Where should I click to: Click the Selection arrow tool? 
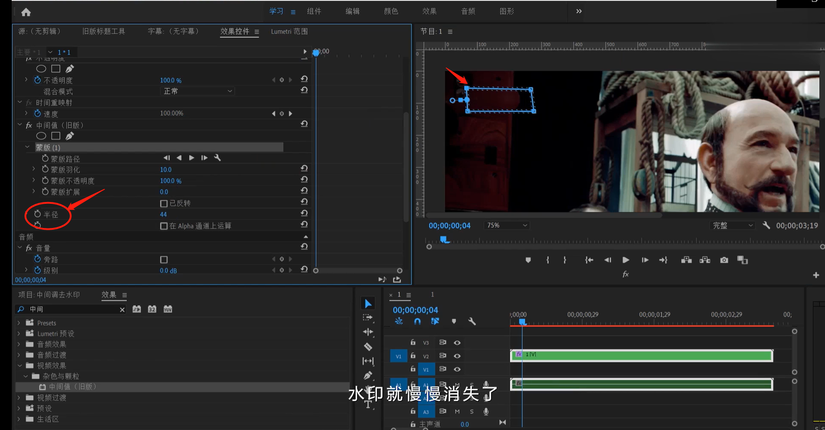[x=368, y=304]
